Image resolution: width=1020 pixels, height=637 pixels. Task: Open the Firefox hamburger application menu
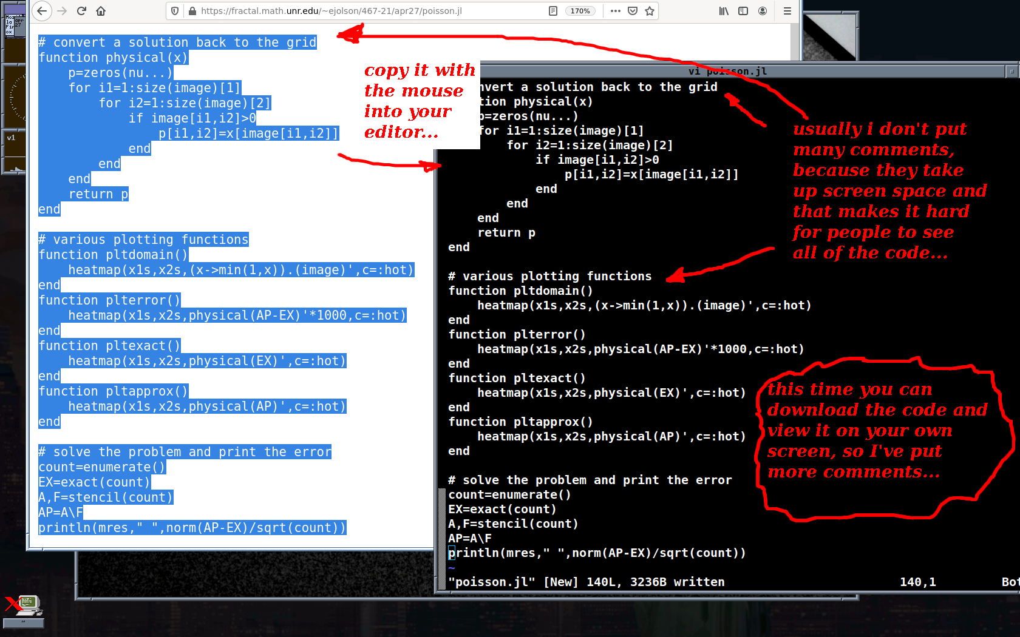click(x=787, y=11)
